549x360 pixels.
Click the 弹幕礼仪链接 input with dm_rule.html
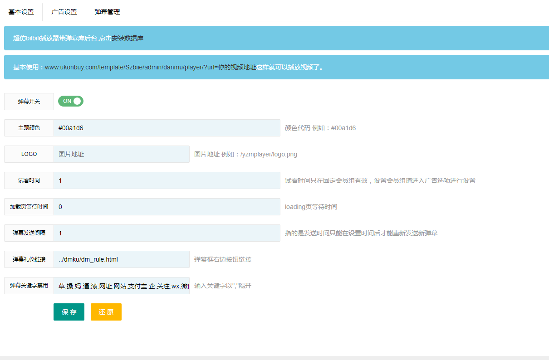123,259
